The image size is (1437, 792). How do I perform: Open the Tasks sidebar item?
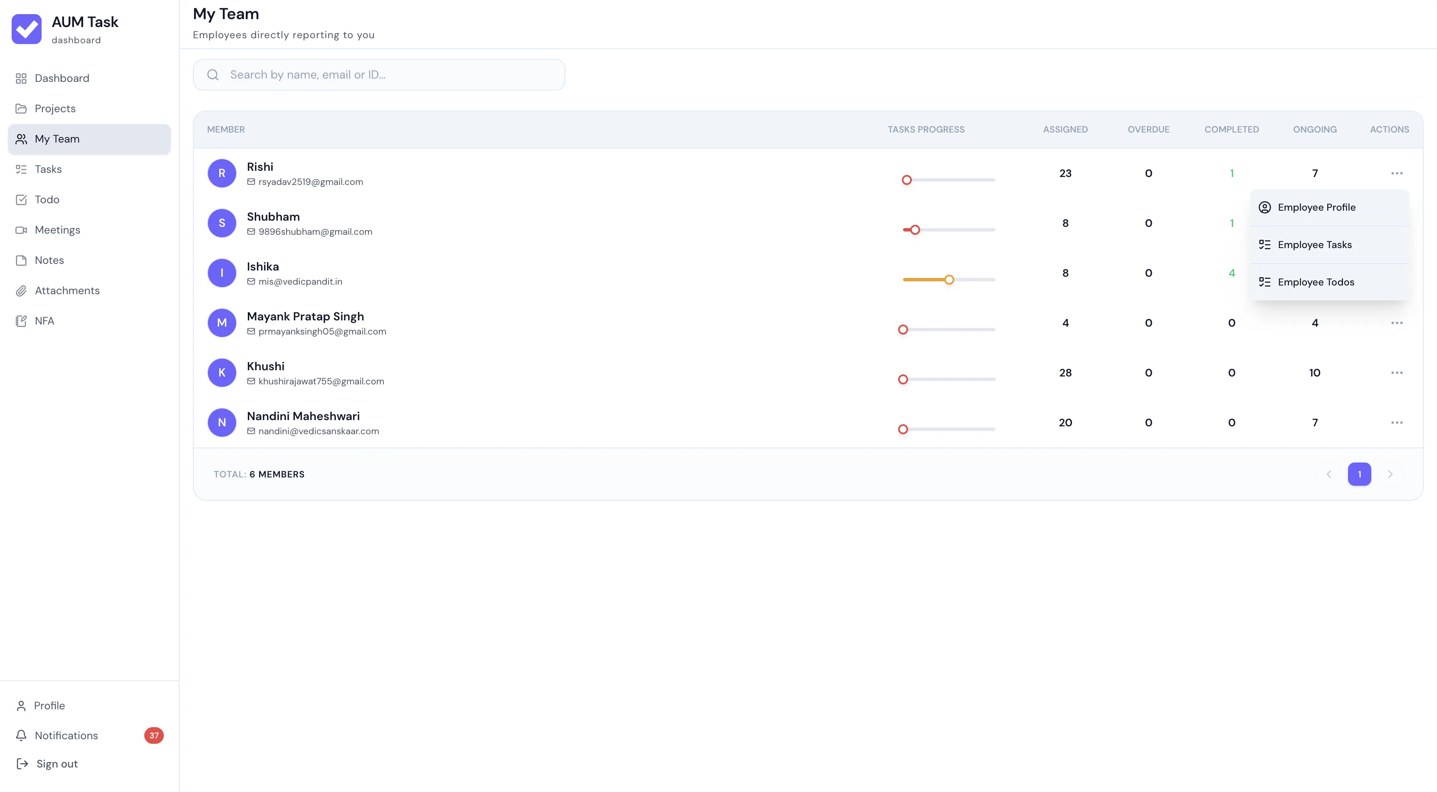click(89, 169)
